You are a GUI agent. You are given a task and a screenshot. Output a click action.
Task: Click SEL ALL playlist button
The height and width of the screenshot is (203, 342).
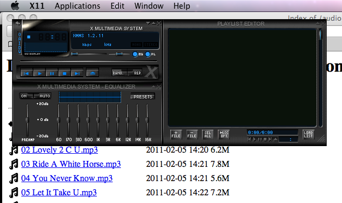point(207,134)
